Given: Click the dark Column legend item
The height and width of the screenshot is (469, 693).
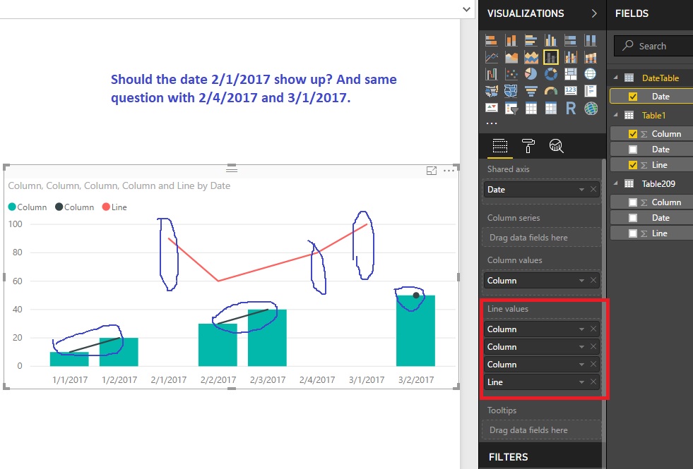Looking at the screenshot, I should coord(75,207).
